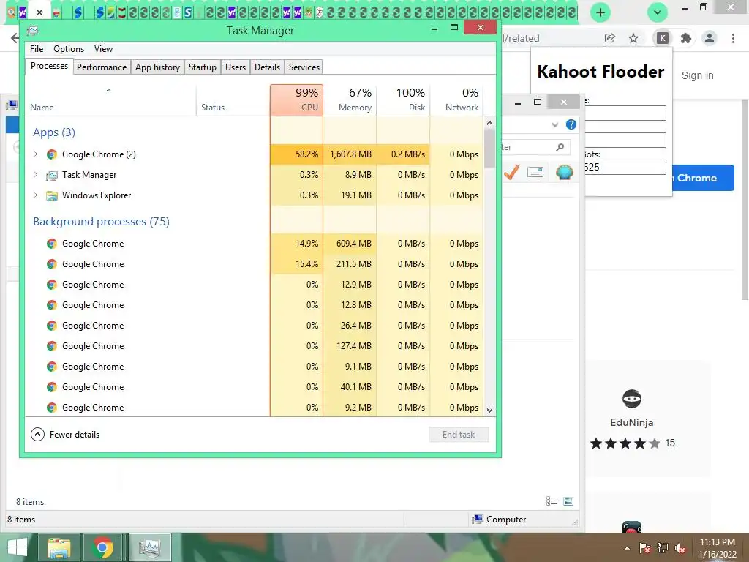Viewport: 749px width, 562px height.
Task: Click the process list scroll down arrow
Action: [489, 410]
